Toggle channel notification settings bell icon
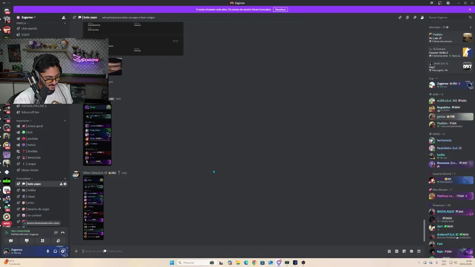The height and width of the screenshot is (267, 475). 407,17
